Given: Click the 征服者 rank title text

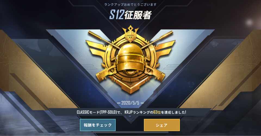Looking at the screenshot, I should [138, 15].
